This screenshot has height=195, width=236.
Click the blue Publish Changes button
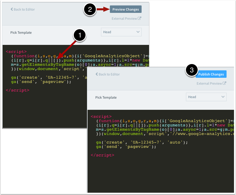[211, 74]
